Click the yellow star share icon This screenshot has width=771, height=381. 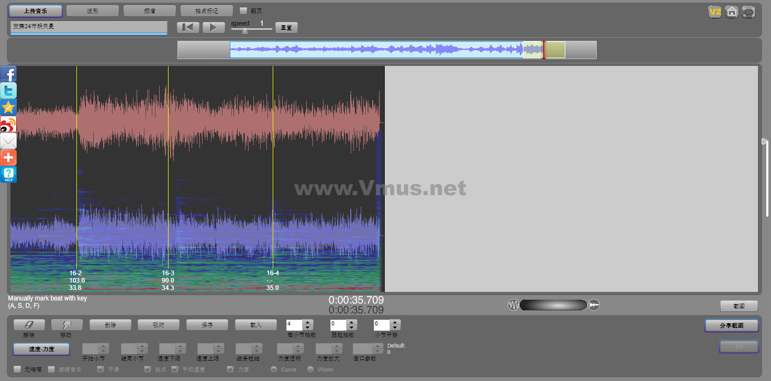[x=8, y=107]
